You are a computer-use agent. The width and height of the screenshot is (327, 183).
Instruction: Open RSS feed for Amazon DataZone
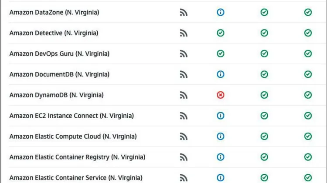tap(184, 13)
